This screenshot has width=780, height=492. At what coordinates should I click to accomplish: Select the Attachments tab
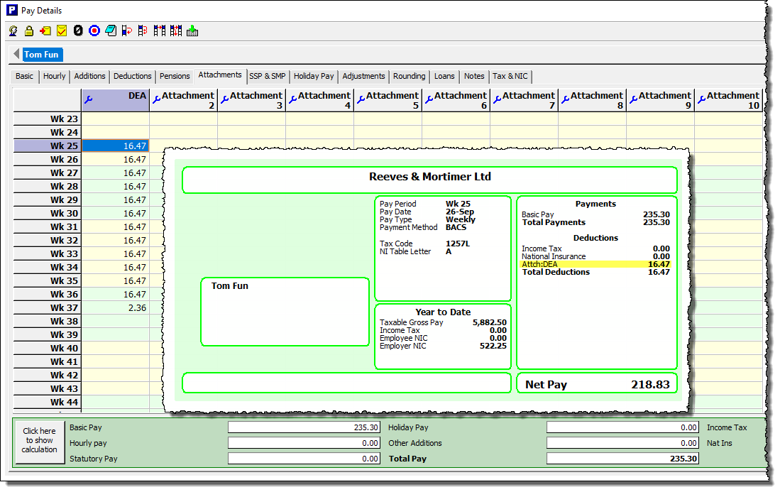(x=220, y=75)
